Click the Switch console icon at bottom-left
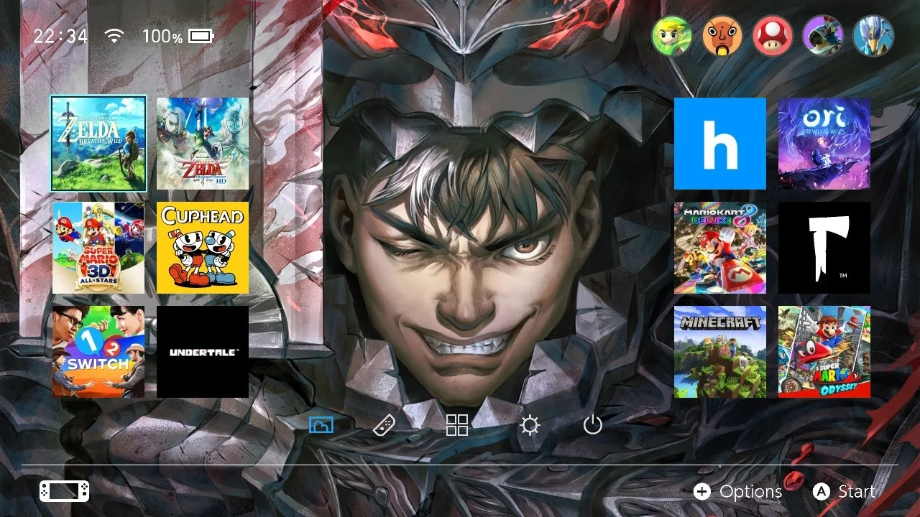Screen dimensions: 920x517 click(65, 491)
